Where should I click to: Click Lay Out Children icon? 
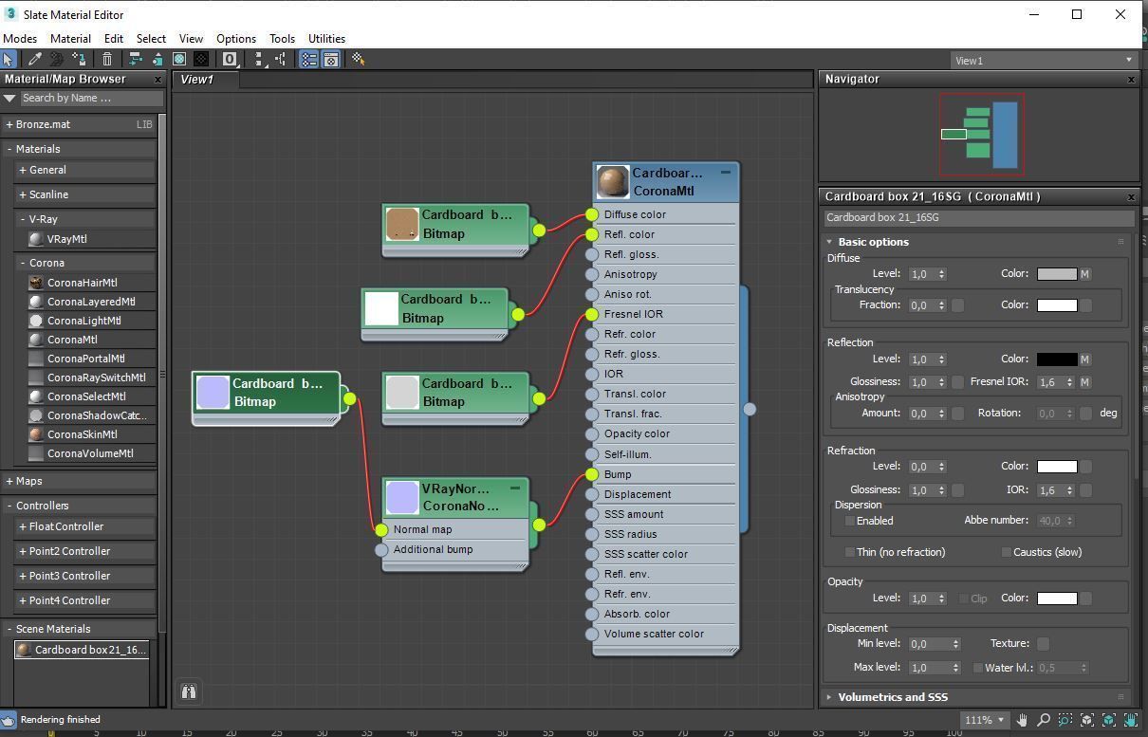coord(281,59)
